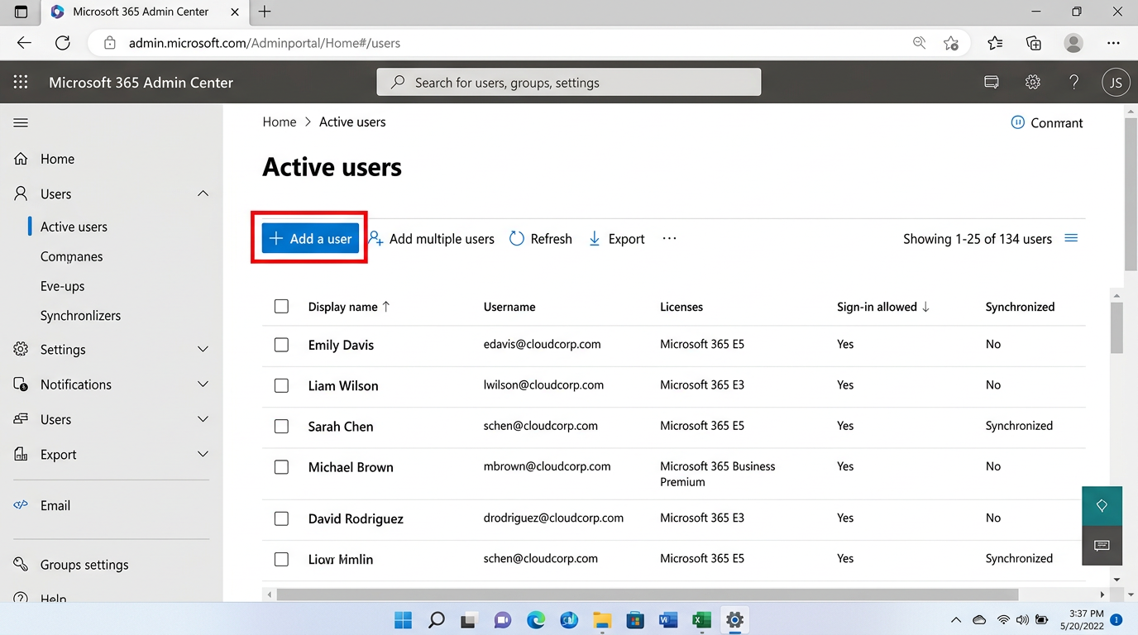Image resolution: width=1138 pixels, height=635 pixels.
Task: Select Active users in the sidebar
Action: pos(74,226)
